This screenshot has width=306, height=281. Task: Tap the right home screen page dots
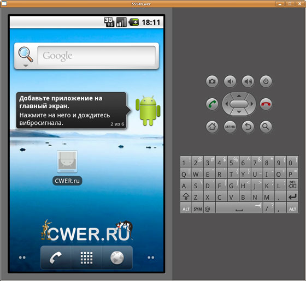pyautogui.click(x=151, y=258)
